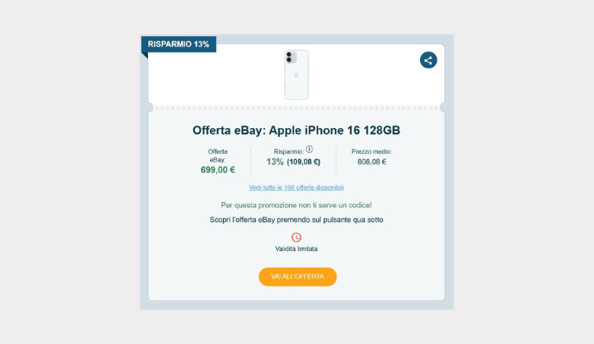Open the Risparmio info icon
Image resolution: width=594 pixels, height=344 pixels.
(x=310, y=149)
